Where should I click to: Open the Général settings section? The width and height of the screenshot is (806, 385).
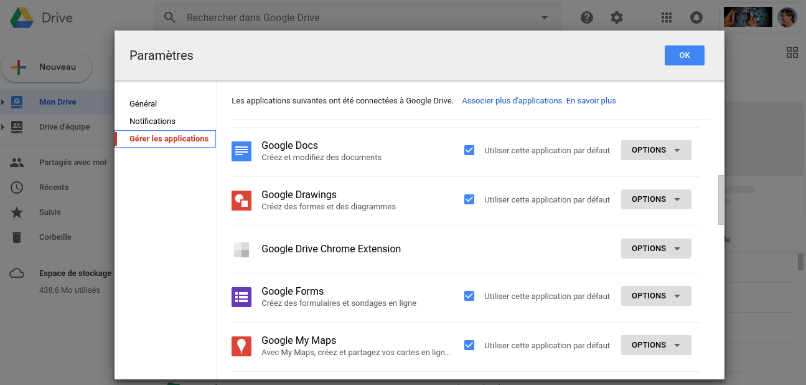click(x=143, y=103)
